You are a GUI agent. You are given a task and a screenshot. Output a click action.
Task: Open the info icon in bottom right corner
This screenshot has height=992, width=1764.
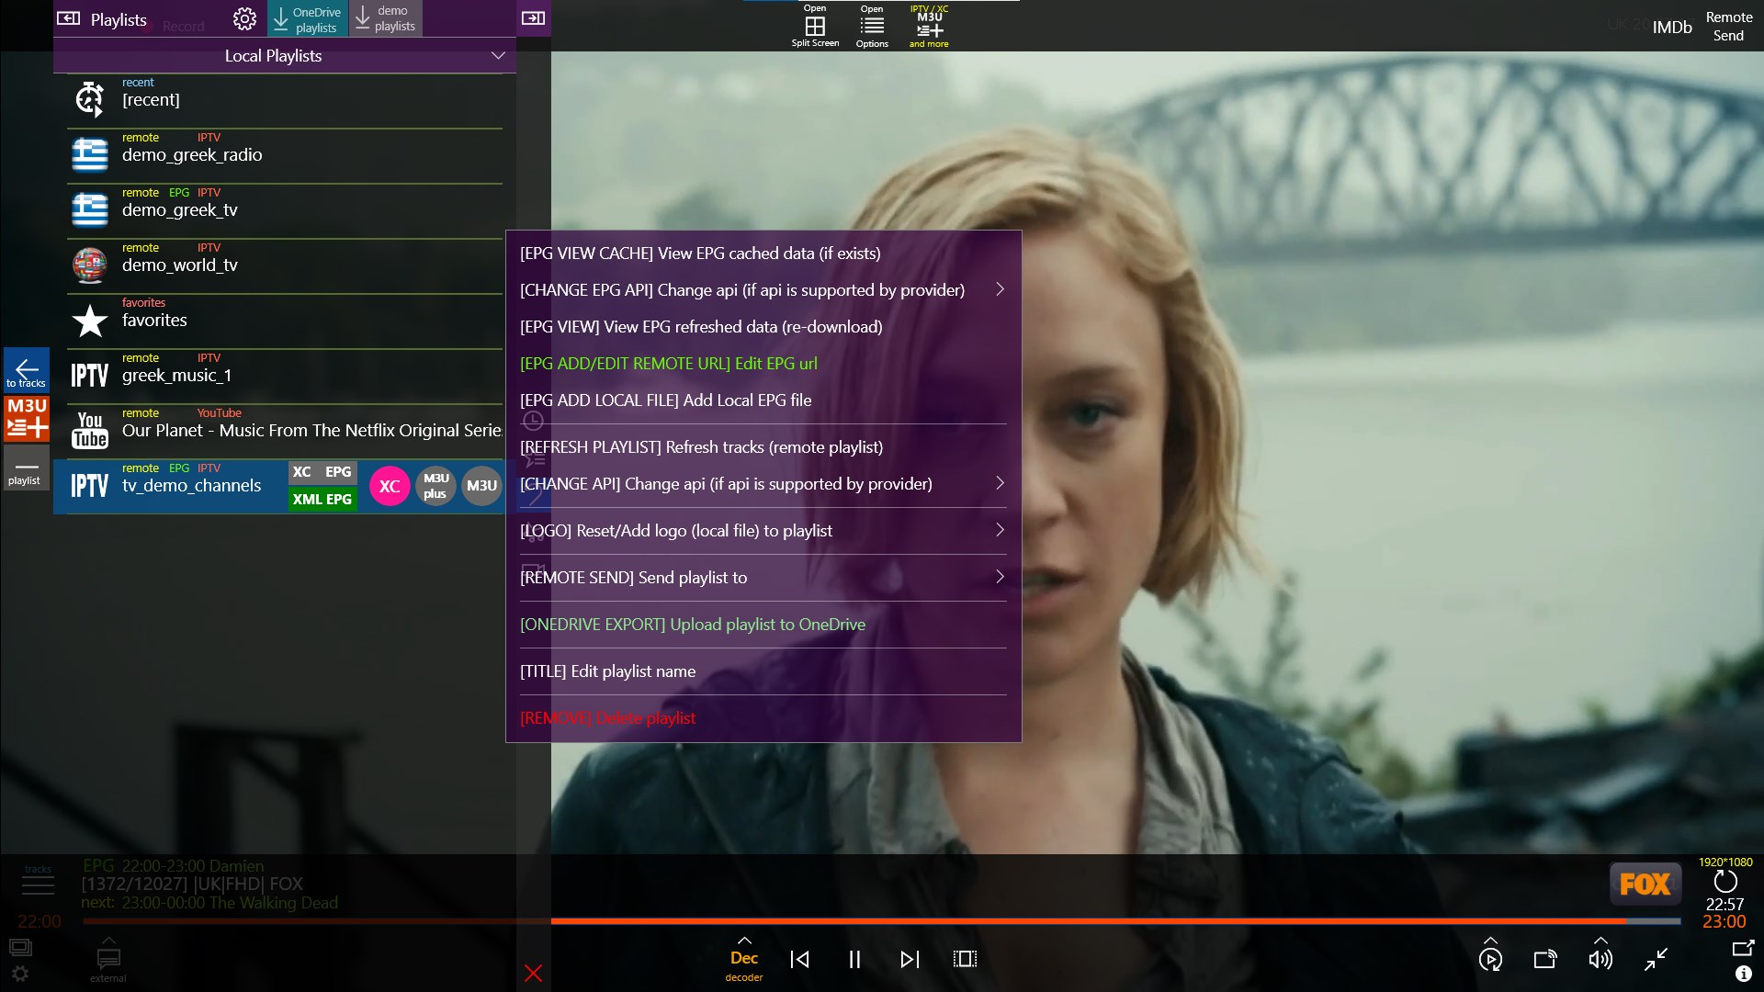tap(1742, 973)
